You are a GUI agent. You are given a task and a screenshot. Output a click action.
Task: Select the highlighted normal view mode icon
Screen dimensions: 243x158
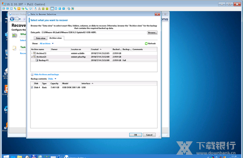click(52, 9)
